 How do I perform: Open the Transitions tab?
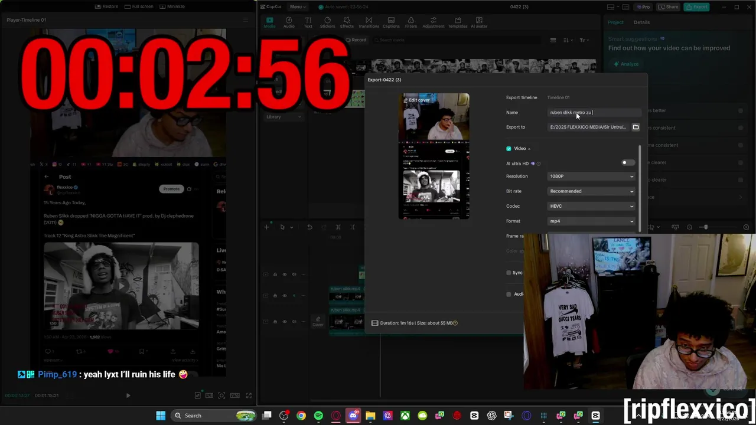[369, 22]
